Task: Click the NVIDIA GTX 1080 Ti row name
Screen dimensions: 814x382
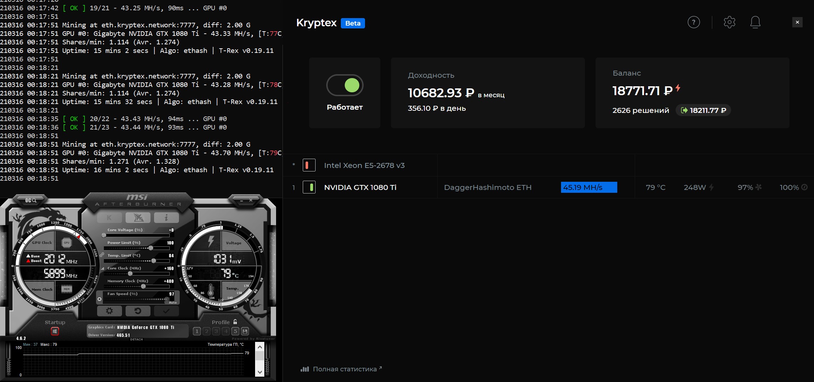Action: 360,187
